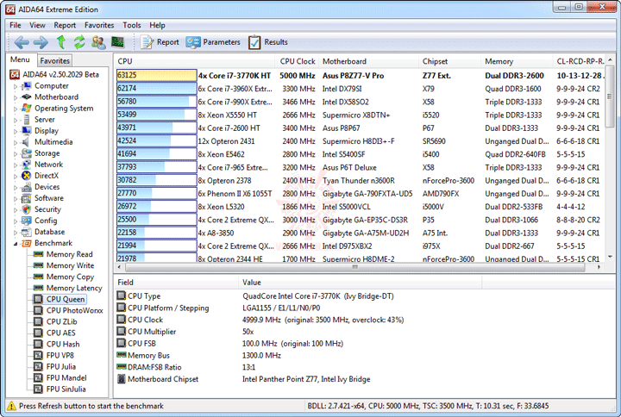Show benchmark Results
The width and height of the screenshot is (621, 417).
tap(268, 42)
